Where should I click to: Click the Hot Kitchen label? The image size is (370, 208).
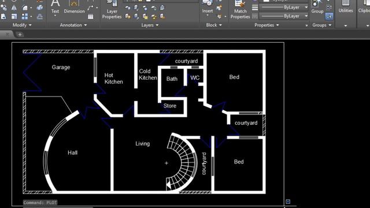click(113, 79)
